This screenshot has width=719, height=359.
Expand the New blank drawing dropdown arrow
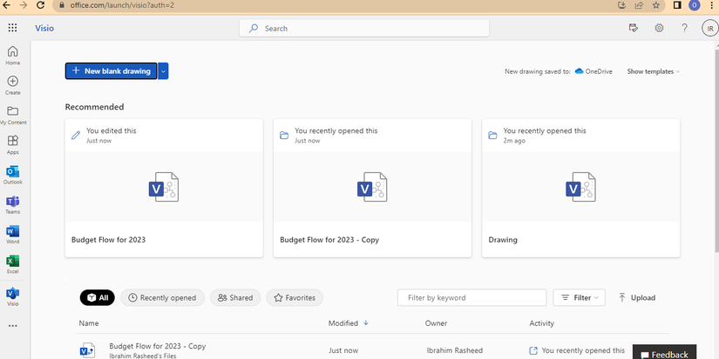(x=164, y=71)
